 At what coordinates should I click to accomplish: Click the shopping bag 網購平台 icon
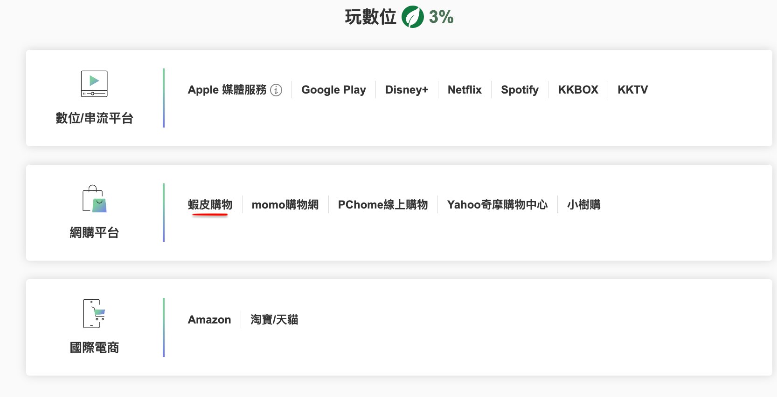coord(94,199)
